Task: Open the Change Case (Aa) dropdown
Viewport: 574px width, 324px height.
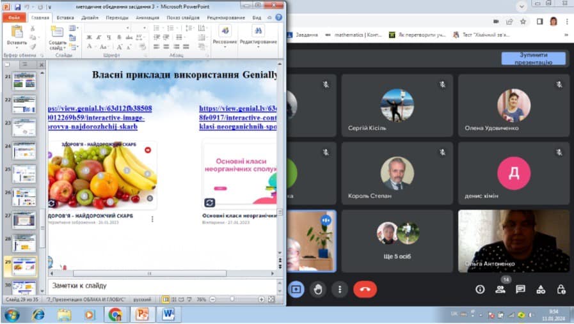Action: click(x=104, y=47)
